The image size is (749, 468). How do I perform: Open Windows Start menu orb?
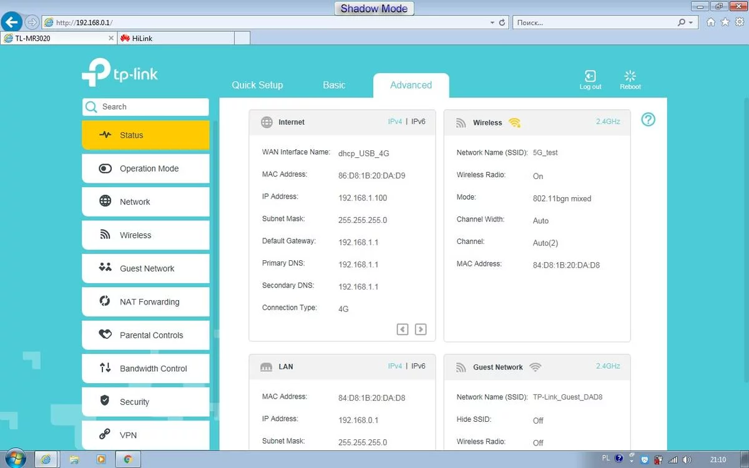pos(15,458)
